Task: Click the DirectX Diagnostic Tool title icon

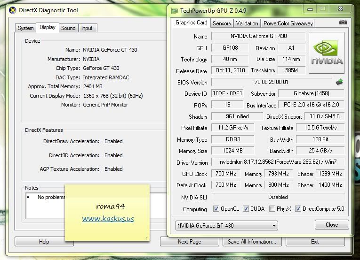Action: point(13,10)
